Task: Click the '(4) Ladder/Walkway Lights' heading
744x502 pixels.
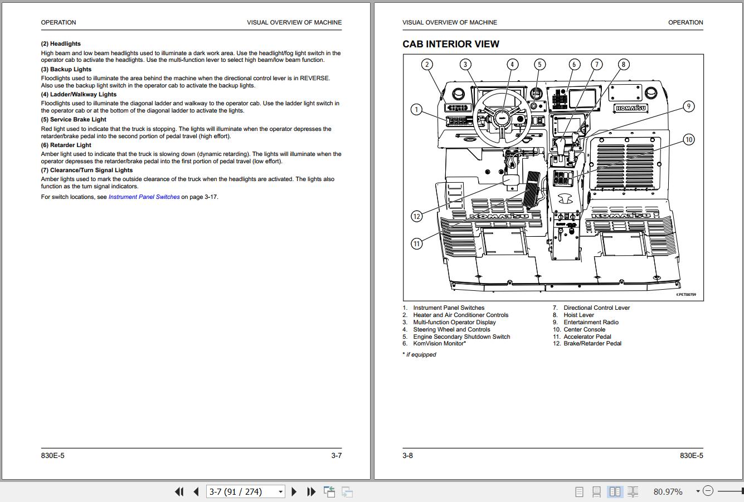Action: pos(79,94)
